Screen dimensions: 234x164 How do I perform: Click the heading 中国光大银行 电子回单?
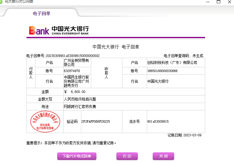pos(116,47)
